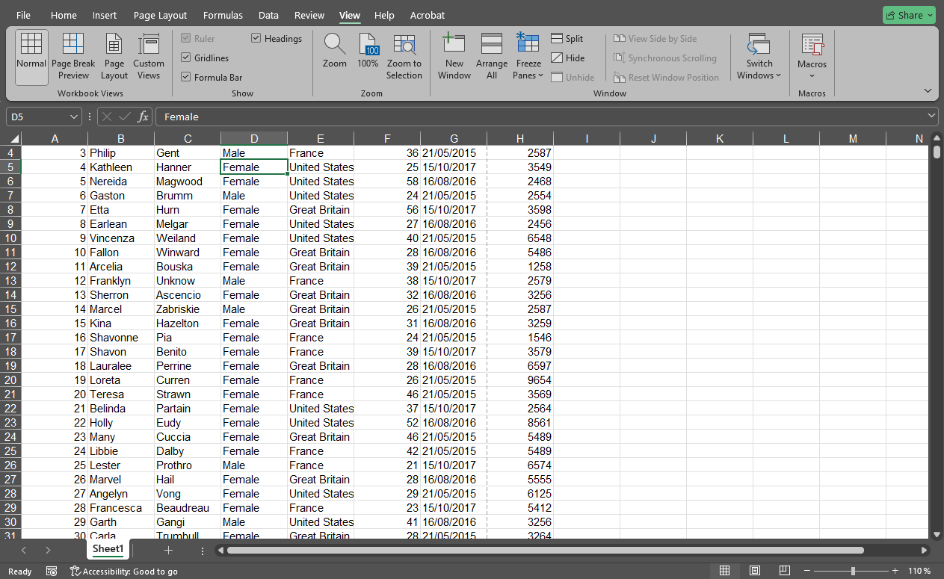This screenshot has width=944, height=579.
Task: Open a New Window
Action: point(454,58)
